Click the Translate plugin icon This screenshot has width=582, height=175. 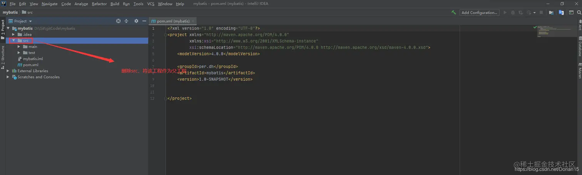pos(561,12)
